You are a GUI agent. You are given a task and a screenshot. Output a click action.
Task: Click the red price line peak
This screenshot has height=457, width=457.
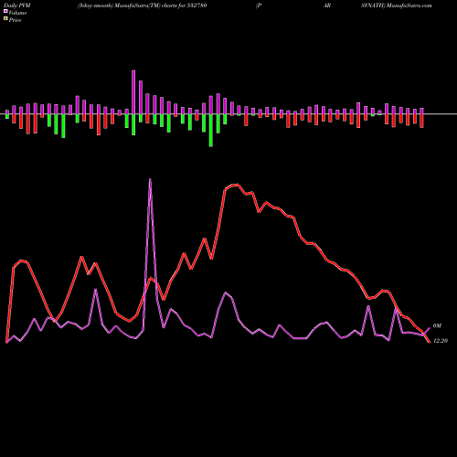(235, 185)
